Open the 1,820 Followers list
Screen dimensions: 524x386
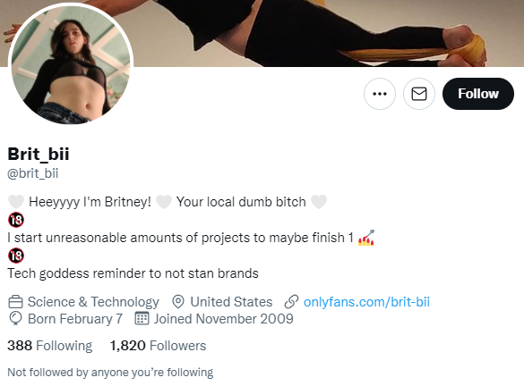point(158,346)
